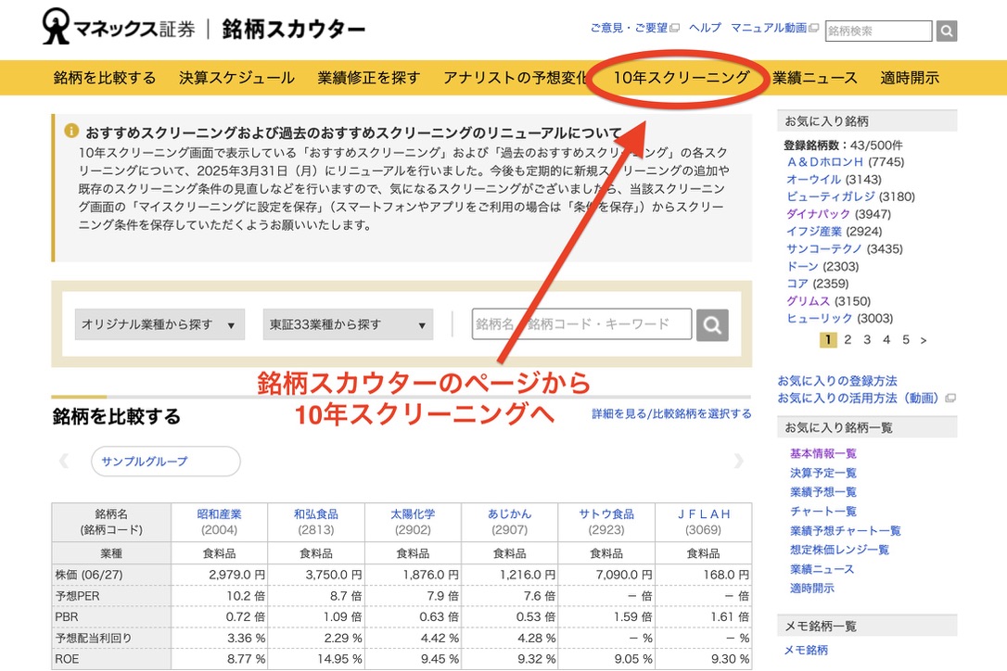
Task: Click the 銘柄検索 field in the header
Action: pos(878,31)
